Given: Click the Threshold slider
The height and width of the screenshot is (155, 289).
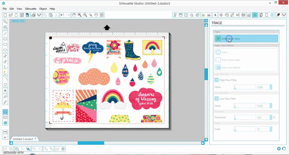Looking at the screenshot, I should pyautogui.click(x=245, y=117).
